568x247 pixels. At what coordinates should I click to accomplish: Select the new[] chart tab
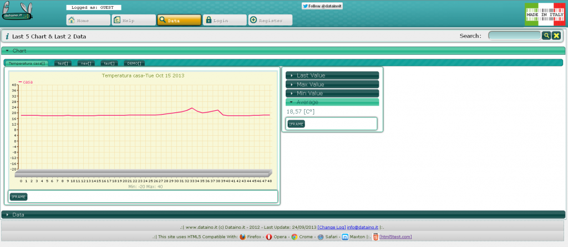pyautogui.click(x=86, y=63)
